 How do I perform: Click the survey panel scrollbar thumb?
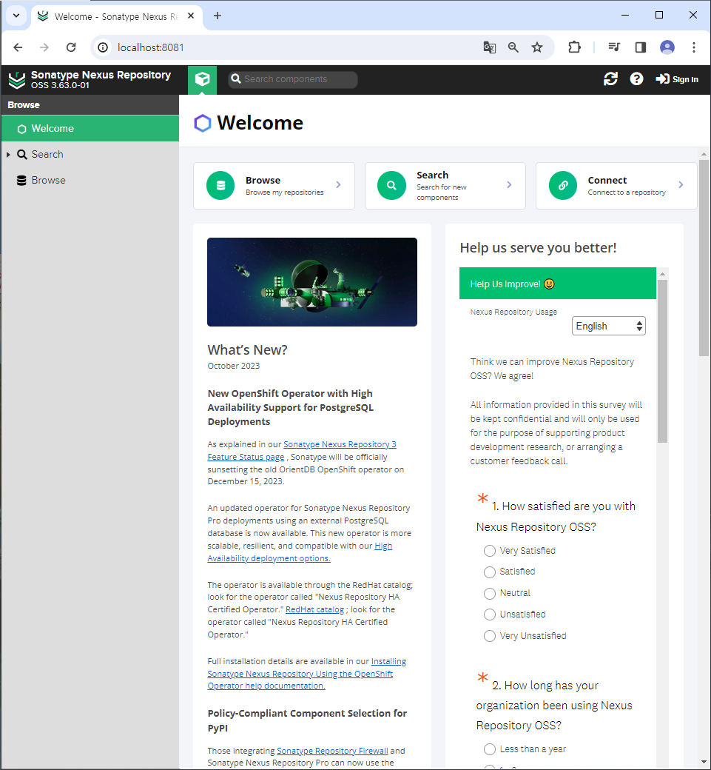(662, 361)
